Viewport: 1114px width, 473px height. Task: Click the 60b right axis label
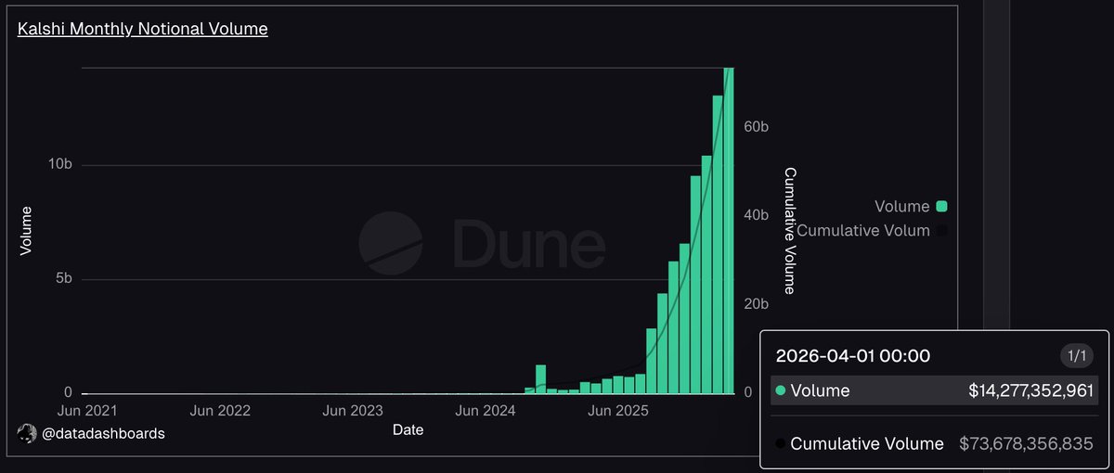tap(757, 126)
